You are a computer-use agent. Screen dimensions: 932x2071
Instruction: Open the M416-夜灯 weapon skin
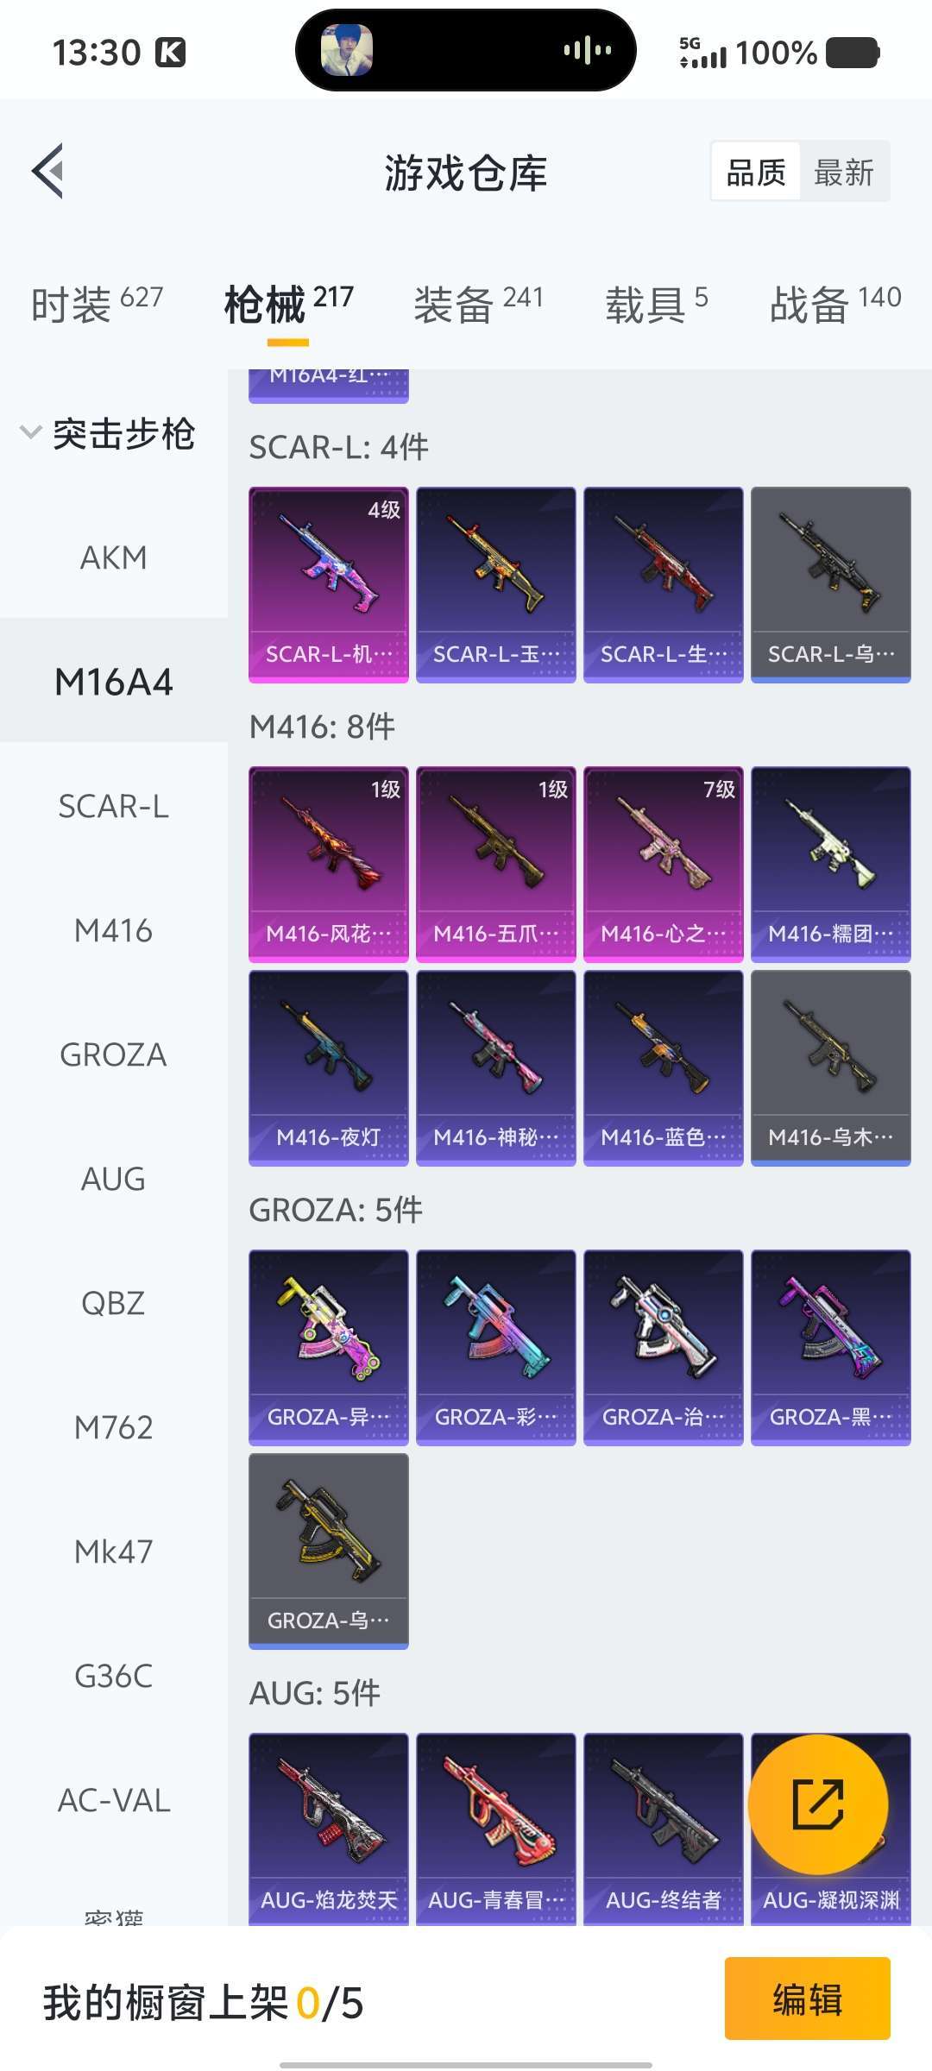coord(328,1067)
